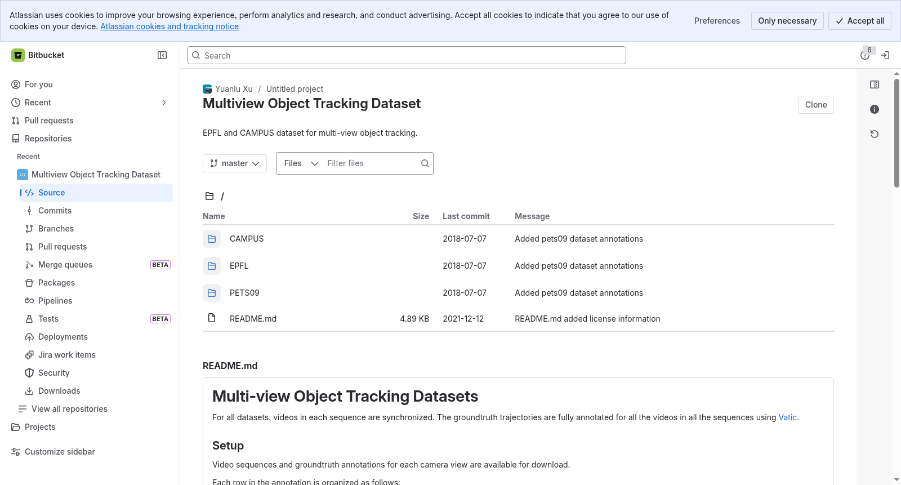Open the EPFL folder name
The height and width of the screenshot is (485, 901).
point(239,266)
